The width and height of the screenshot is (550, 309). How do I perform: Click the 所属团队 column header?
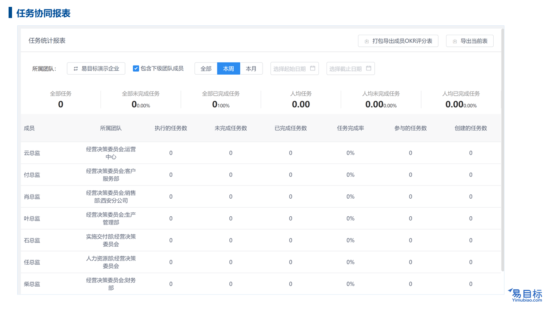click(x=111, y=128)
